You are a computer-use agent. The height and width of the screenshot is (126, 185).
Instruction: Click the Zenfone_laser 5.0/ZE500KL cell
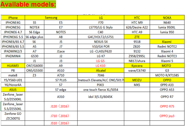(13, 97)
